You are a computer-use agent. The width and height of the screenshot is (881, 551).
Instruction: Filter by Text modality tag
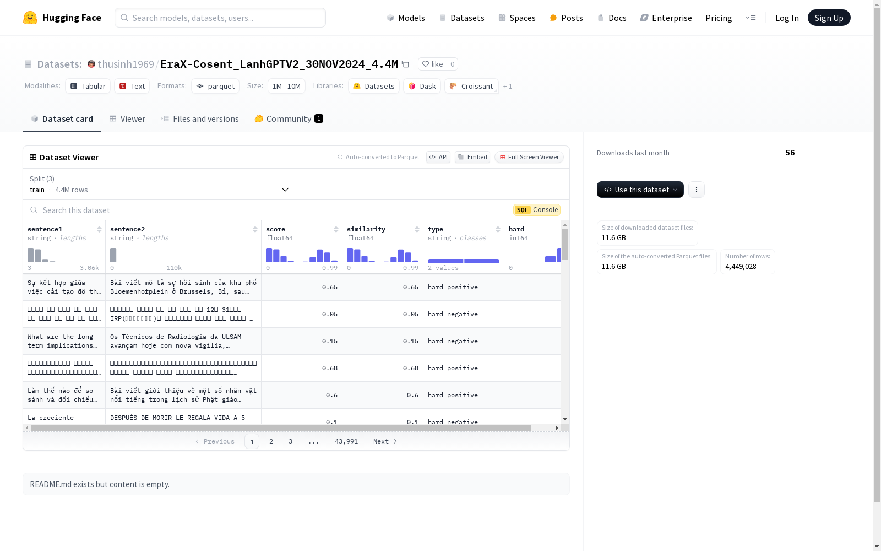[132, 86]
